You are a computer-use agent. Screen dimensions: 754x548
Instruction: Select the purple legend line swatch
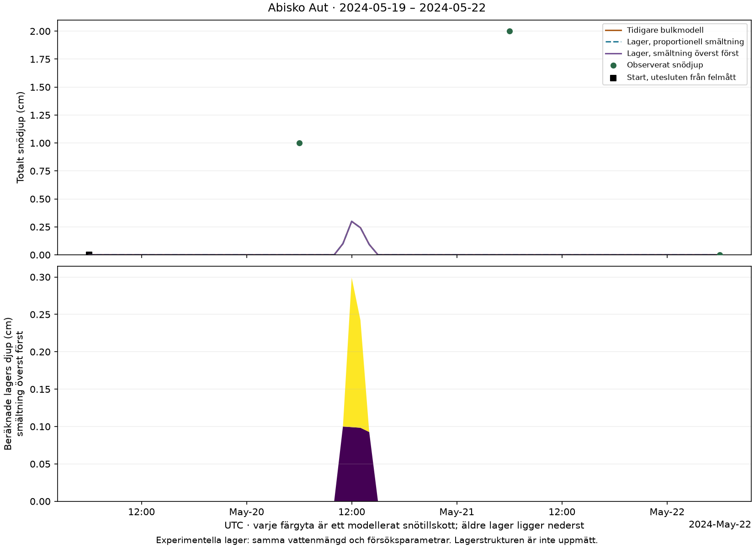coord(613,53)
